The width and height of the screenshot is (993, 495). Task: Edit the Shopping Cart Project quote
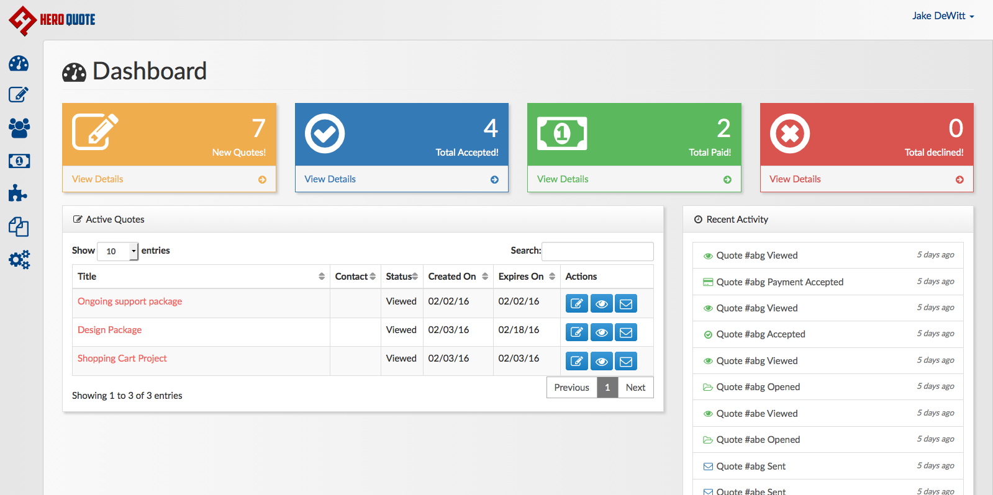tap(577, 361)
